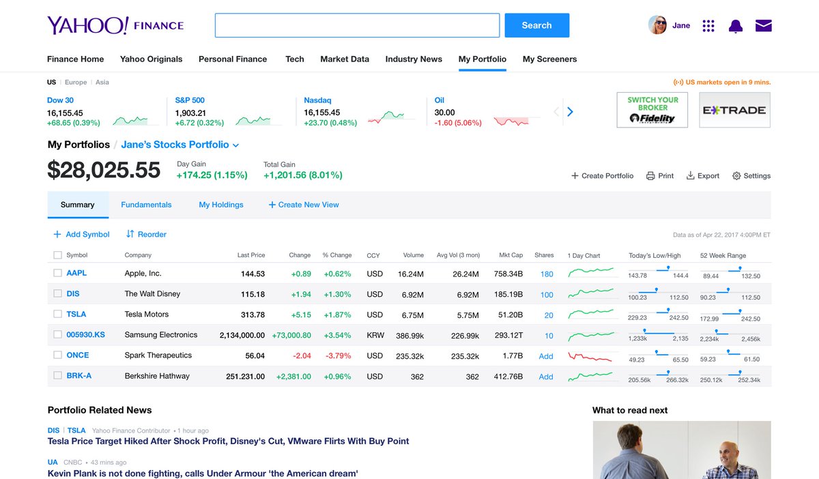Check the DIS row checkbox
This screenshot has height=479, width=819.
[x=57, y=293]
